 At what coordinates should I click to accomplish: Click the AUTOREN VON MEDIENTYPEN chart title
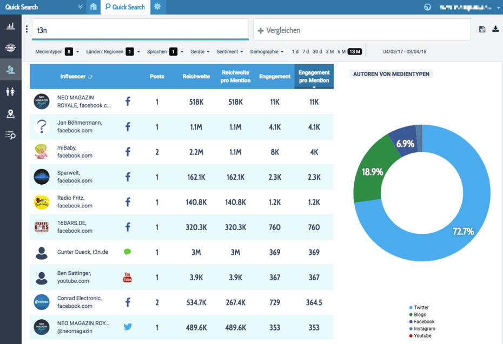pyautogui.click(x=392, y=74)
